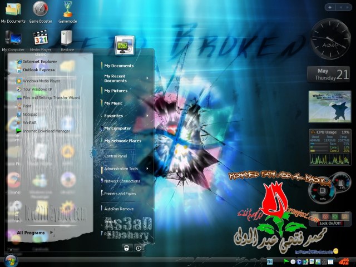Open Internet Explorer from Start menu
Image resolution: width=356 pixels, height=267 pixels.
click(x=37, y=62)
